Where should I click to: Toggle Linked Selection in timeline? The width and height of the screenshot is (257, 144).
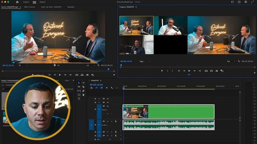point(102,88)
